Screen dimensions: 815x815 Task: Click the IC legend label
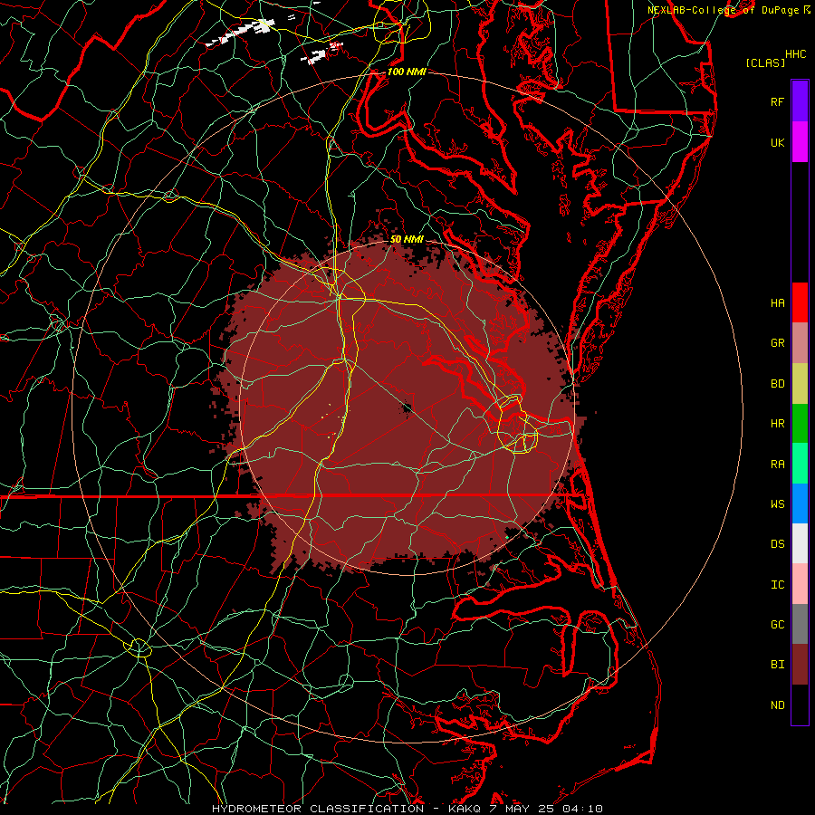[777, 585]
